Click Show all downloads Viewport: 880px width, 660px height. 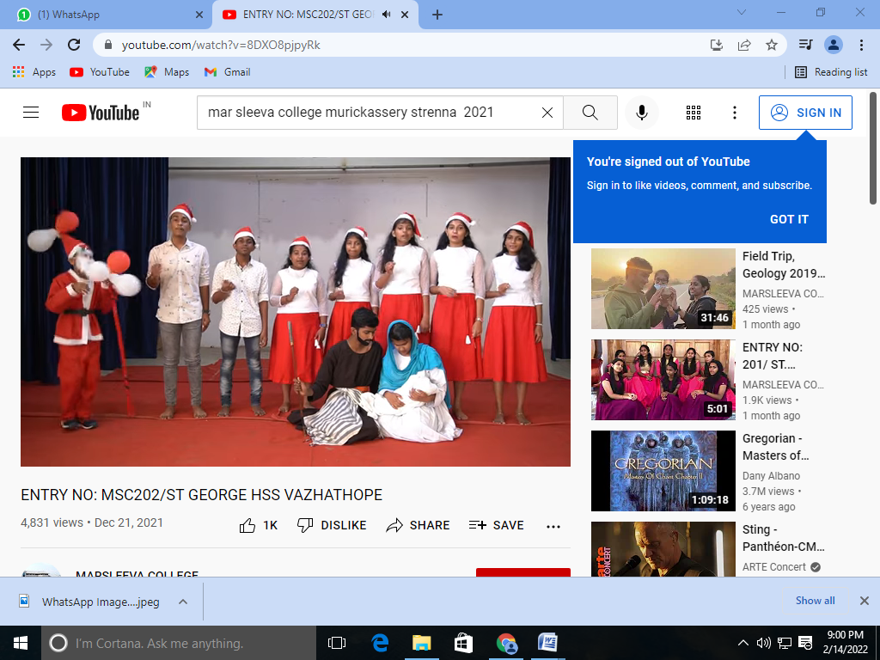pyautogui.click(x=815, y=601)
